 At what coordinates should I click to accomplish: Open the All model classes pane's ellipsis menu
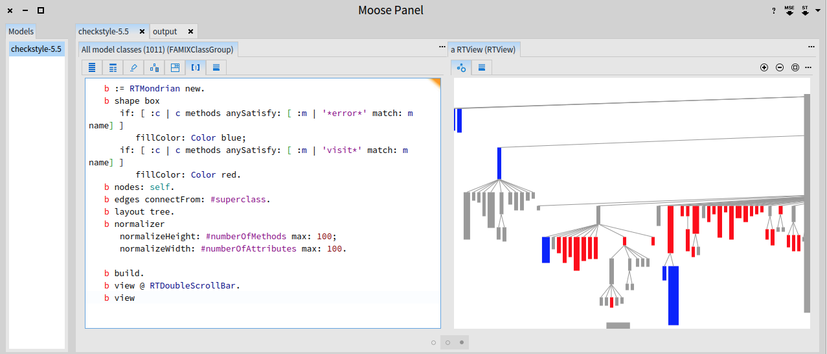tap(442, 47)
